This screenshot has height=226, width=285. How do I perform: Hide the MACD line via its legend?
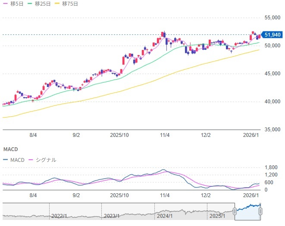(16, 160)
